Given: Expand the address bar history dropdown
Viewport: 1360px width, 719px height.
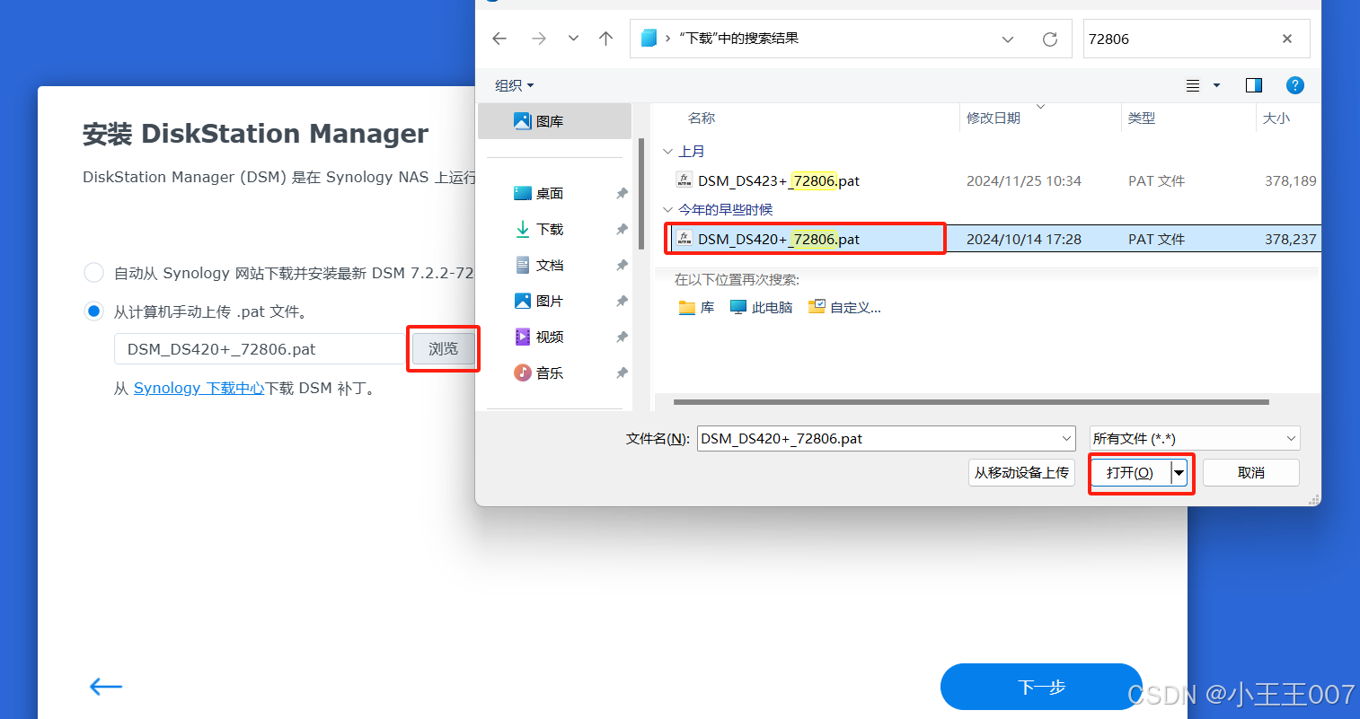Looking at the screenshot, I should (x=1008, y=39).
